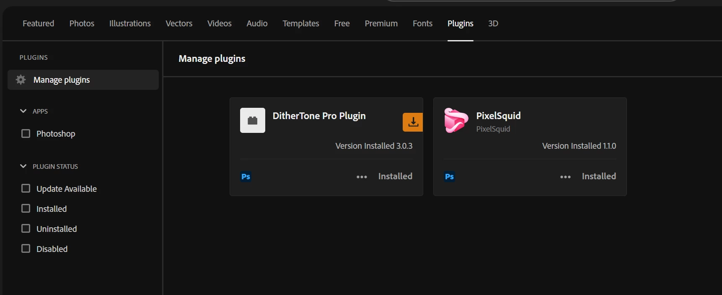
Task: Switch to the Featured tab
Action: tap(39, 23)
